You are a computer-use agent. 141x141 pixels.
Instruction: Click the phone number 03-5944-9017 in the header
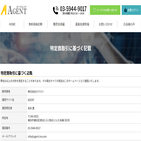(x=73, y=9)
